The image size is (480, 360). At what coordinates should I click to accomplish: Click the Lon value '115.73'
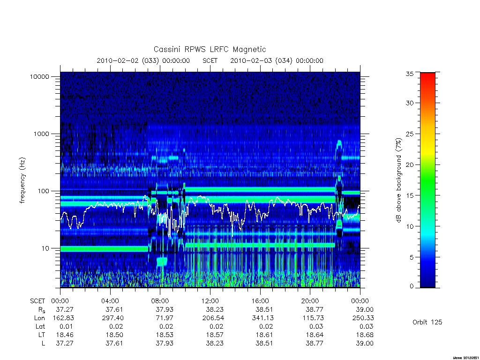[x=313, y=318]
